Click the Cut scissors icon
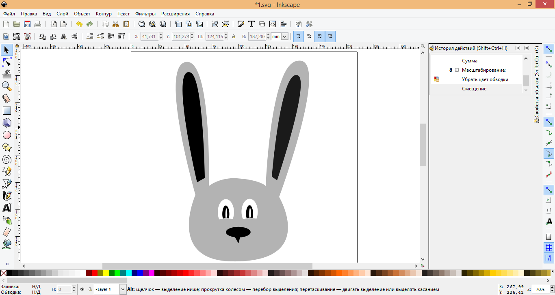555x295 pixels. coord(115,24)
